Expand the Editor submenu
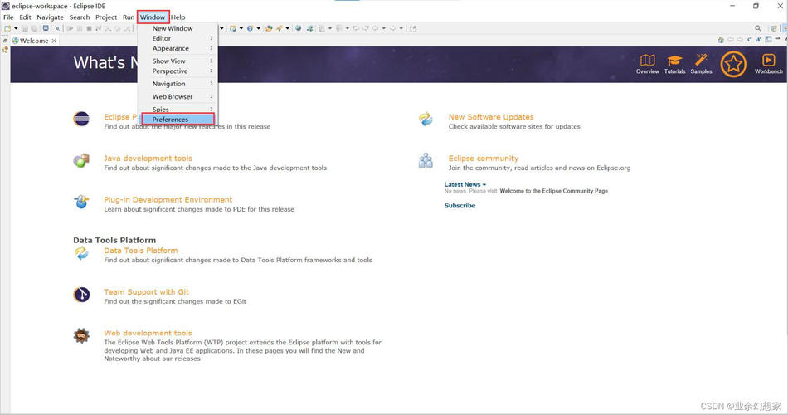The width and height of the screenshot is (788, 415). pyautogui.click(x=178, y=38)
